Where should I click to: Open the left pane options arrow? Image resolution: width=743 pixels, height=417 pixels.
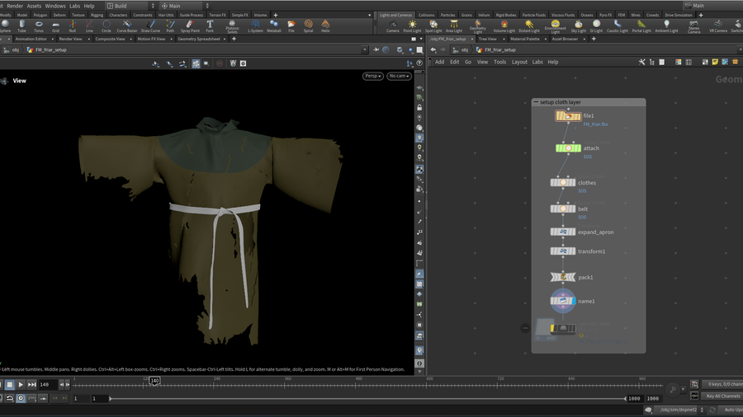421,40
